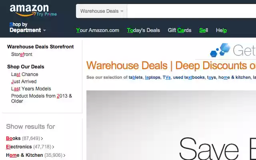Viewport: 256px width, 160px height.
Task: Click the blue hexagon Get logo
Action: (220, 50)
